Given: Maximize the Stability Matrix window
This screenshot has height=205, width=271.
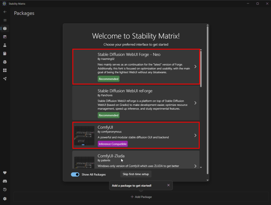Looking at the screenshot, I should pos(258,4).
